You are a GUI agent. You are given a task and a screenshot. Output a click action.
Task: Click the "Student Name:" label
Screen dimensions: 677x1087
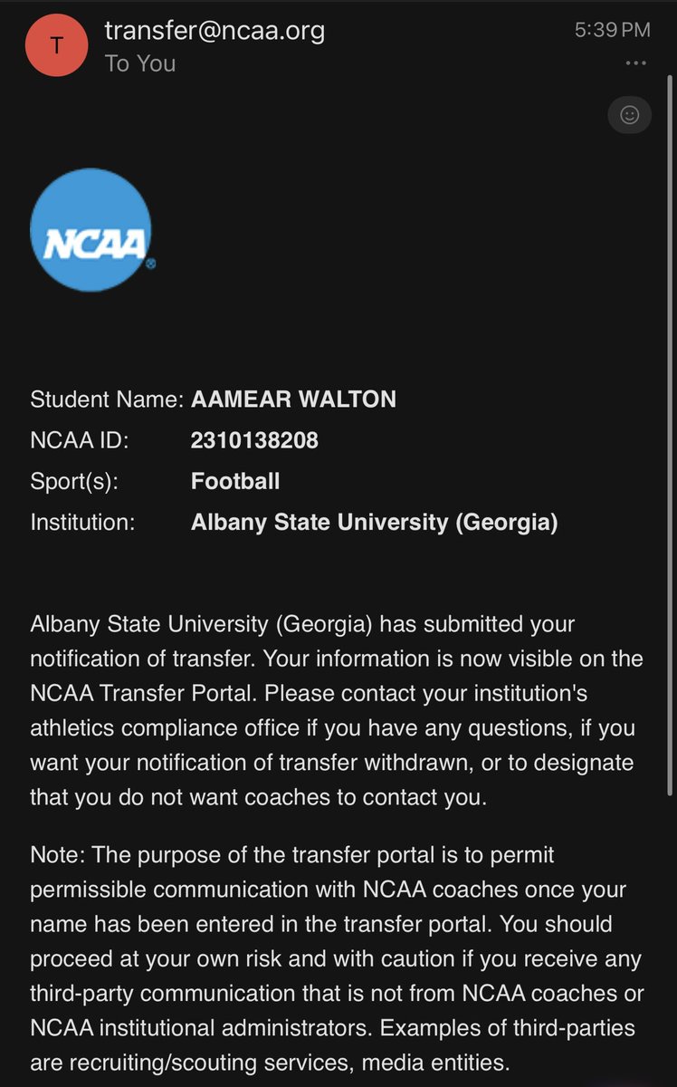[107, 399]
